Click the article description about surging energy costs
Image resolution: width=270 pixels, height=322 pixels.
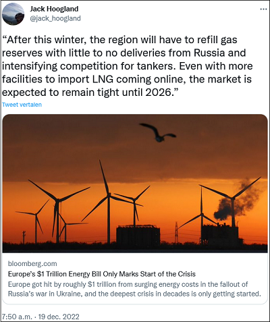pos(134,289)
